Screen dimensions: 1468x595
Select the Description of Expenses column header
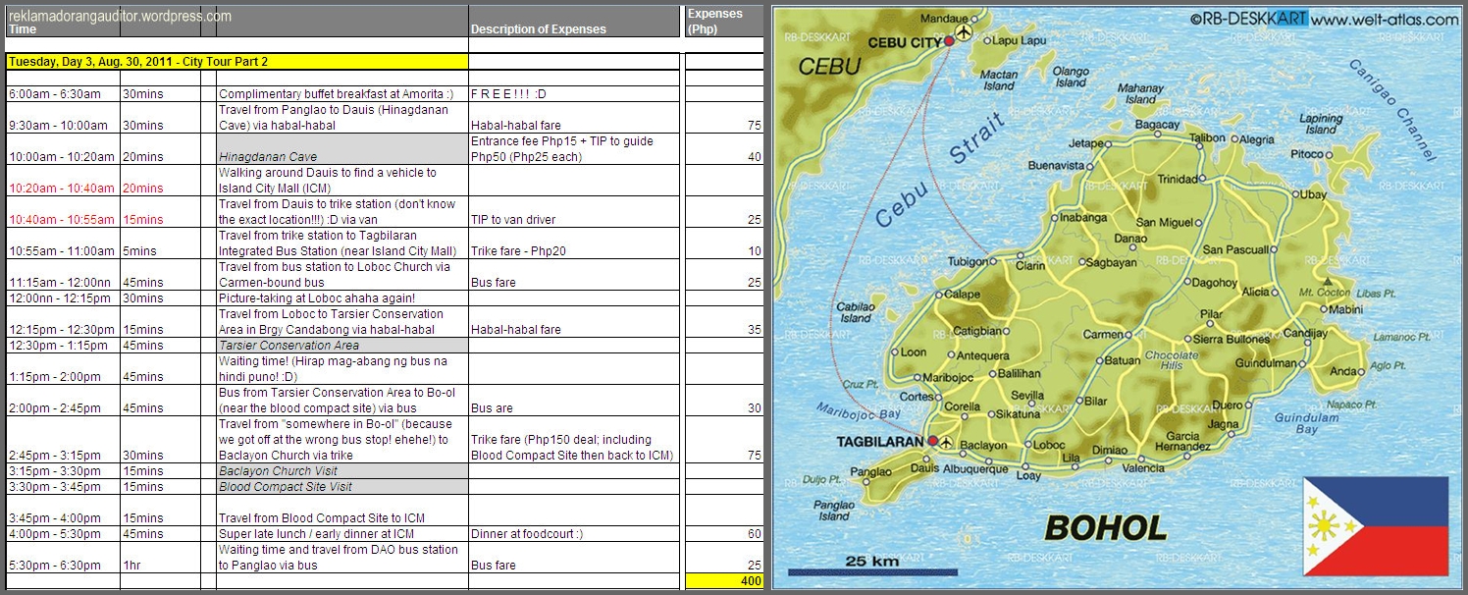click(538, 29)
